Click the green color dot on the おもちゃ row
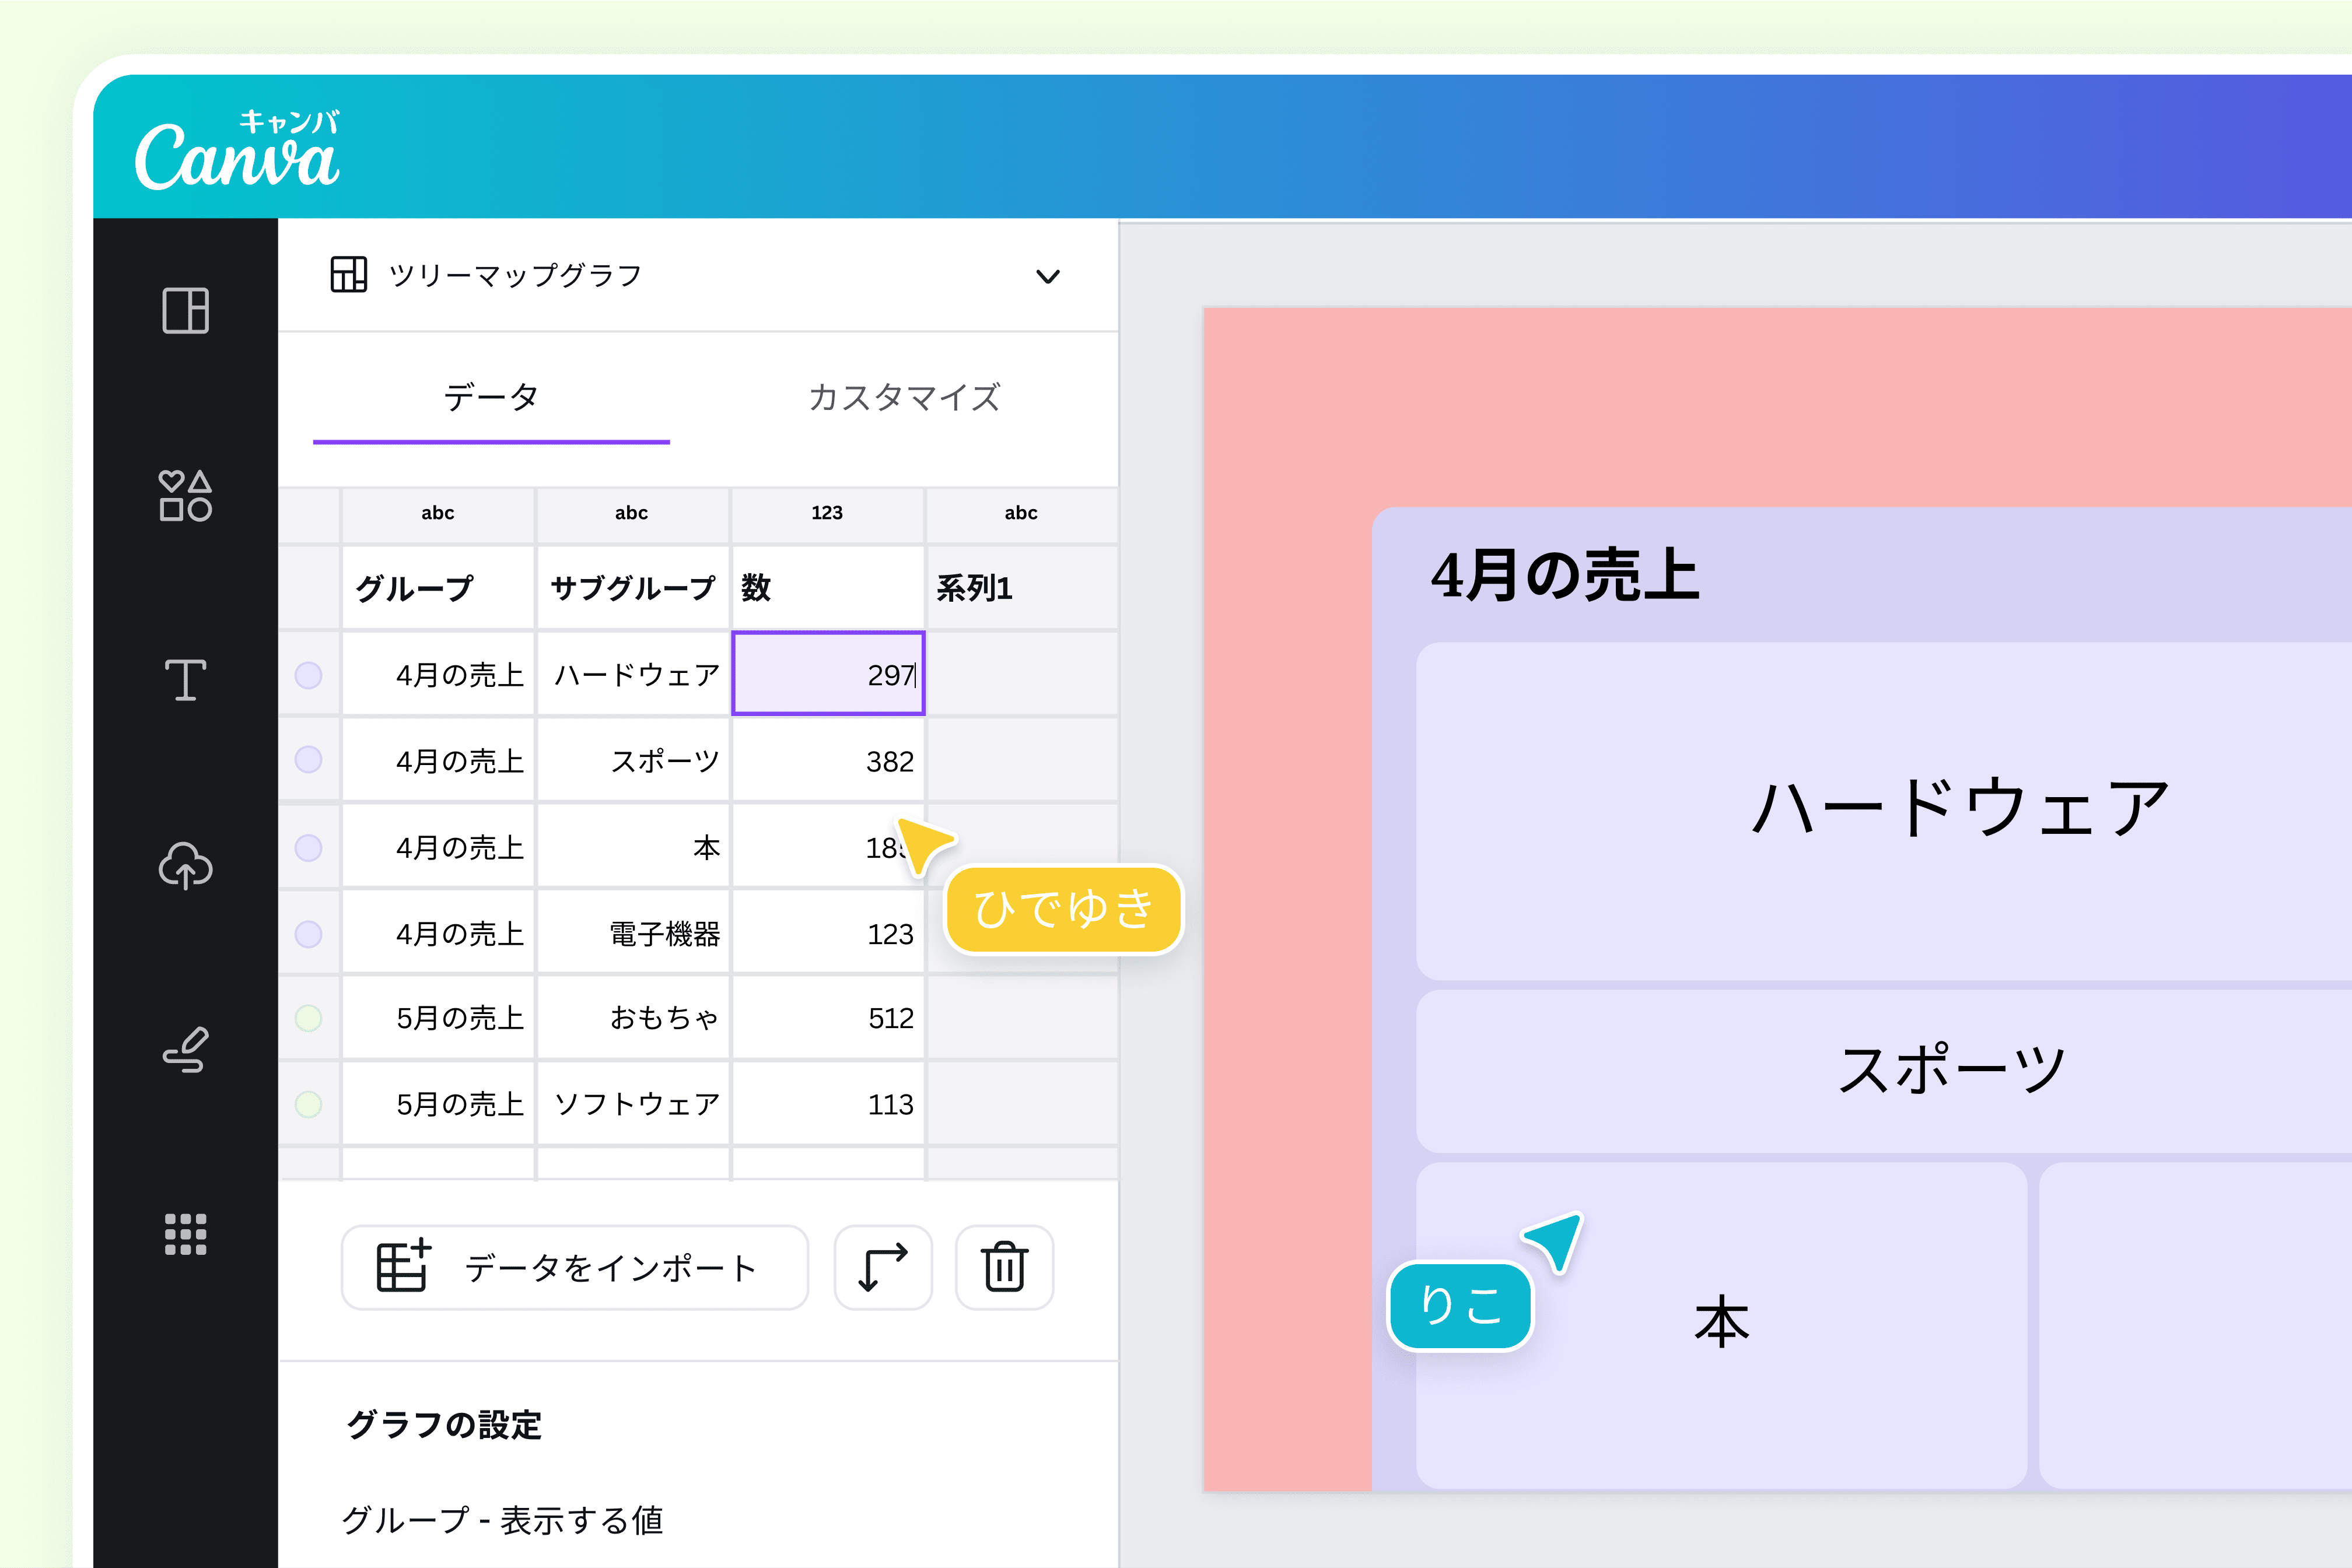The height and width of the screenshot is (1568, 2352). point(309,1018)
